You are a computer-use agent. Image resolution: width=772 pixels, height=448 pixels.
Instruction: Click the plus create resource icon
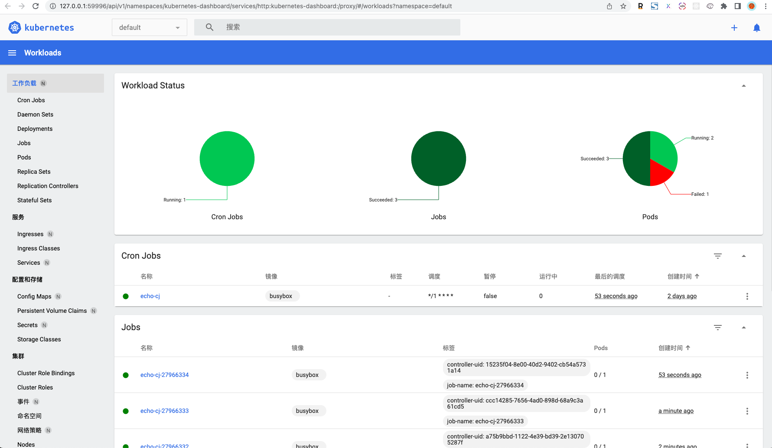[x=734, y=28]
